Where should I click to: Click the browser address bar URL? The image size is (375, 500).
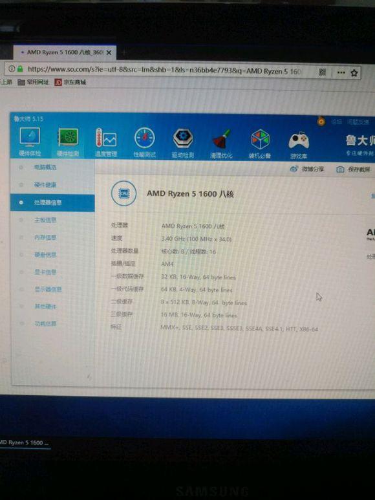pyautogui.click(x=164, y=70)
